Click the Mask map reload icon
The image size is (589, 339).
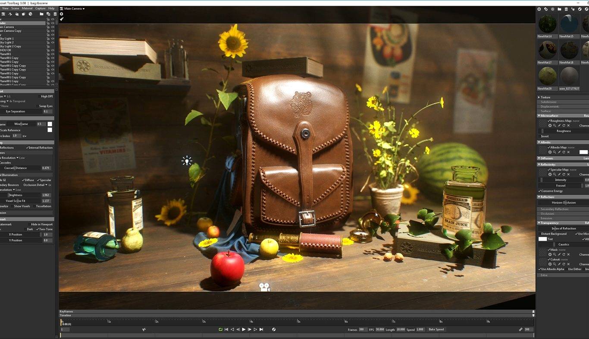point(564,254)
